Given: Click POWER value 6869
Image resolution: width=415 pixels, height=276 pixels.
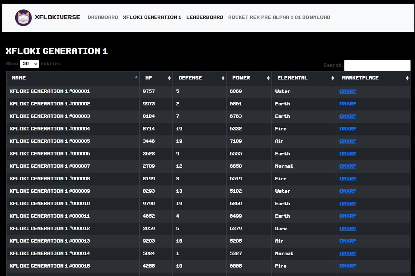Looking at the screenshot, I should 236,91.
